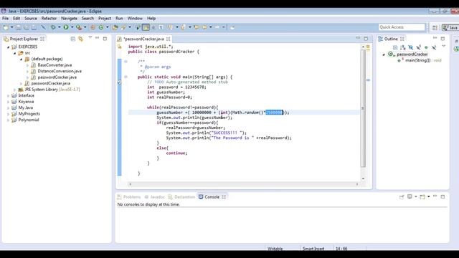
Task: Click the New Java Package icon
Action: click(93, 27)
